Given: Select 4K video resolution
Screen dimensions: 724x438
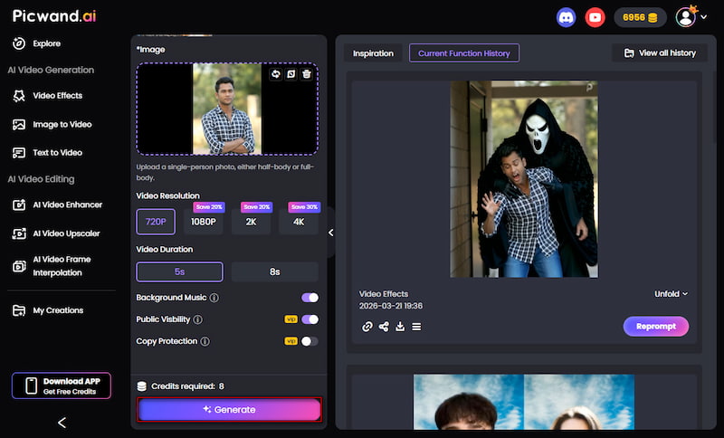Looking at the screenshot, I should (299, 222).
